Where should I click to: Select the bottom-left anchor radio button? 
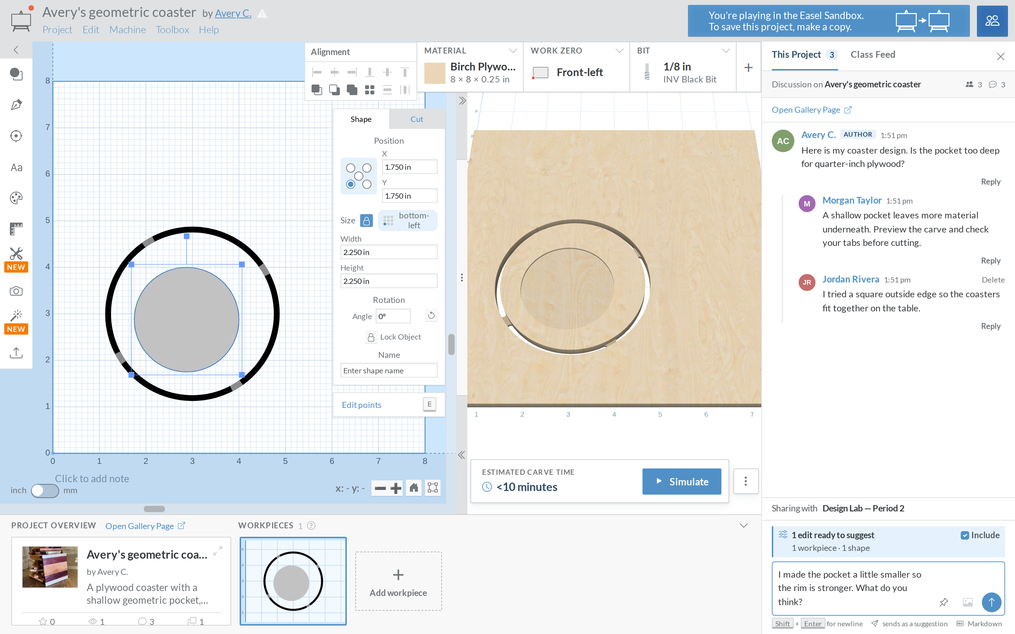351,185
